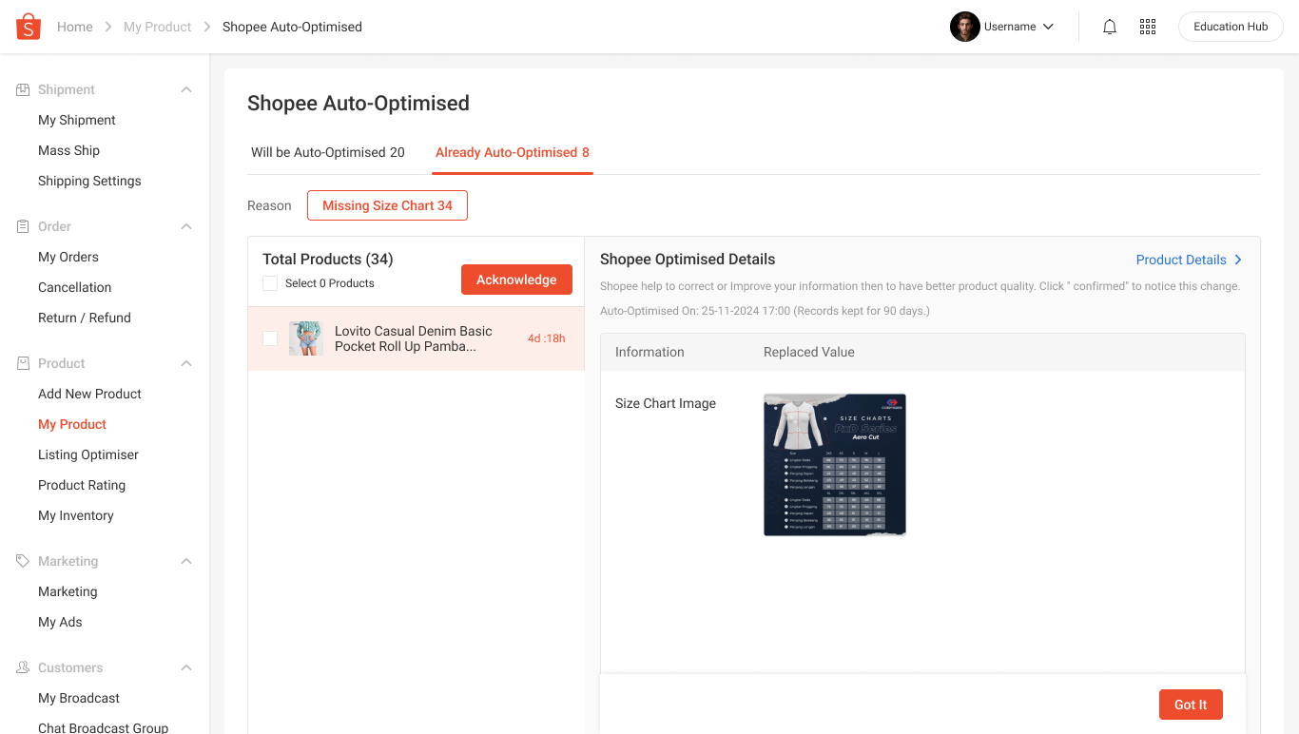Collapse the Marketing sidebar section
The height and width of the screenshot is (734, 1299).
(186, 561)
